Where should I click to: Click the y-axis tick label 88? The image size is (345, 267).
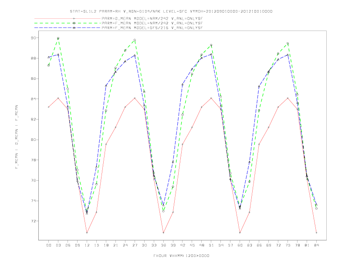[x=33, y=58]
